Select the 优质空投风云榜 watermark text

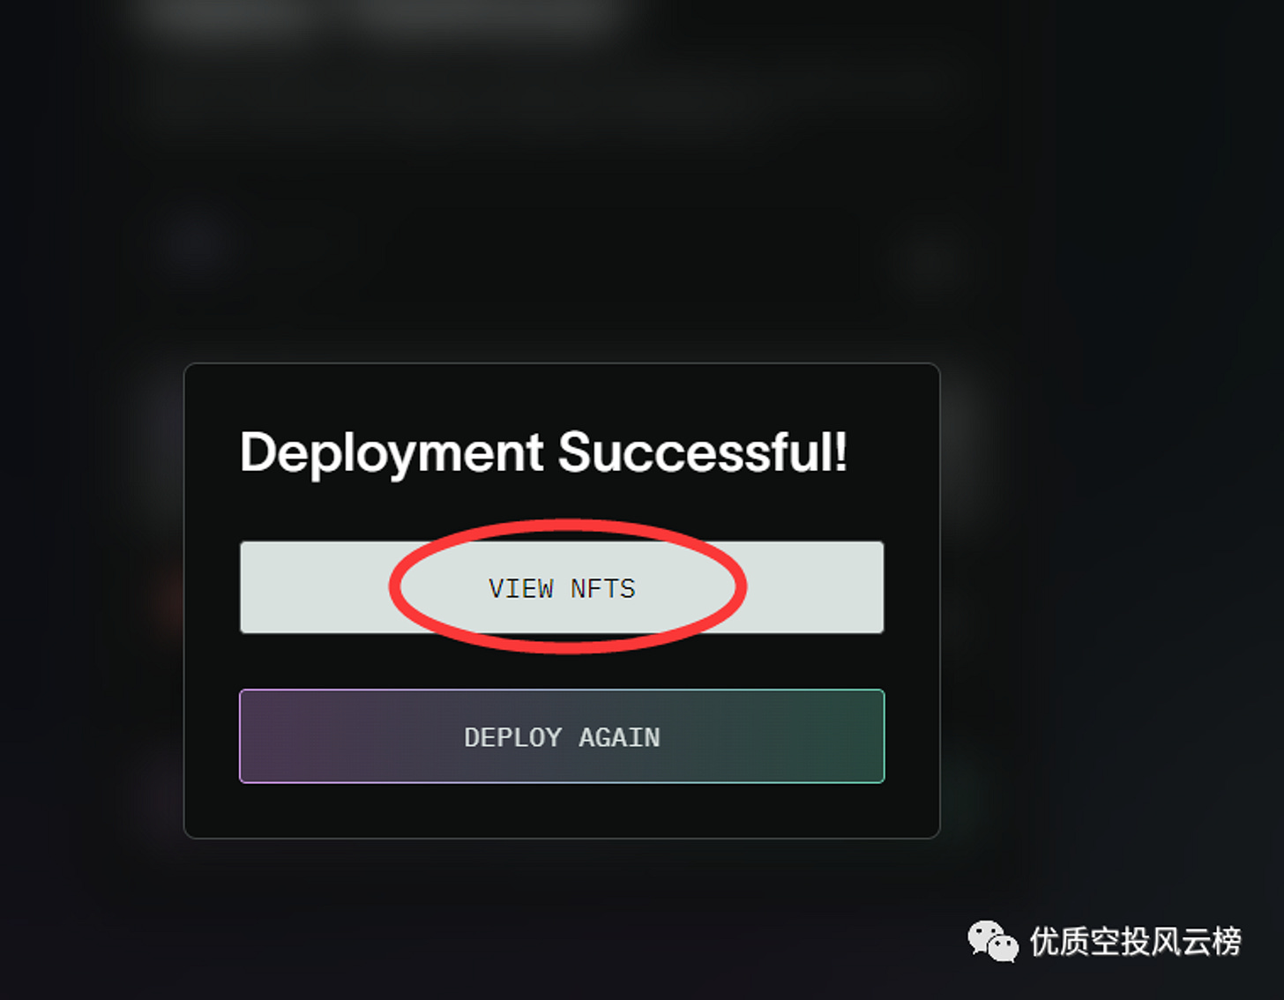(x=1136, y=942)
